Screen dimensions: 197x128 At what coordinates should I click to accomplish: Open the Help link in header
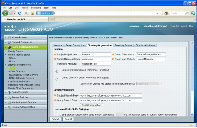click(191, 26)
